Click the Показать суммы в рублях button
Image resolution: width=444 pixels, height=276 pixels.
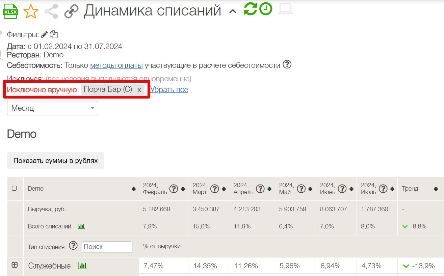click(55, 161)
